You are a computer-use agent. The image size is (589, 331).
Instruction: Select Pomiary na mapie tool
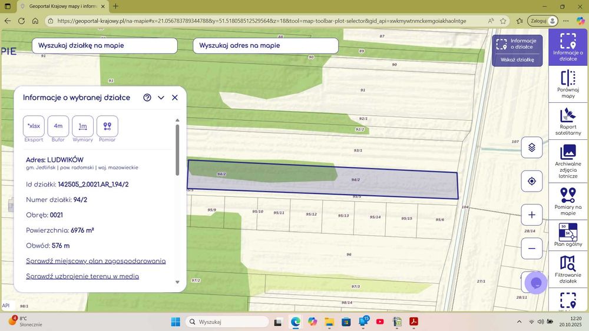(x=568, y=201)
